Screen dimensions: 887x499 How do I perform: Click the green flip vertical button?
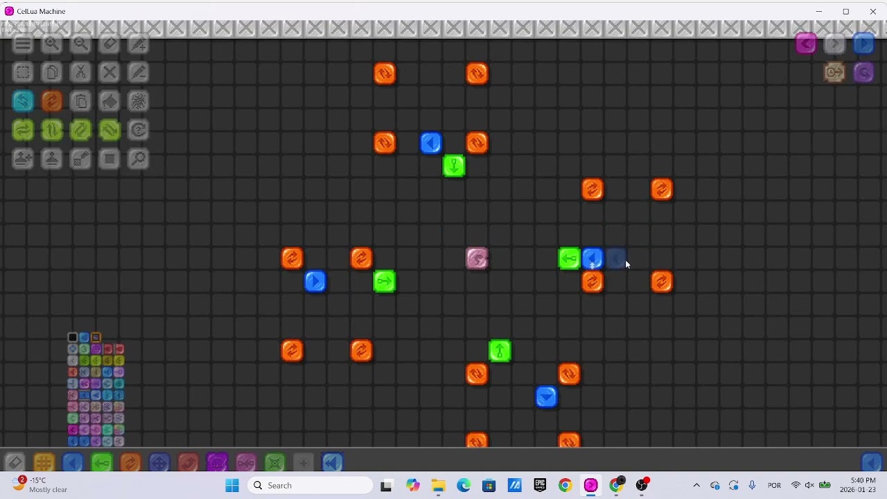pos(52,130)
